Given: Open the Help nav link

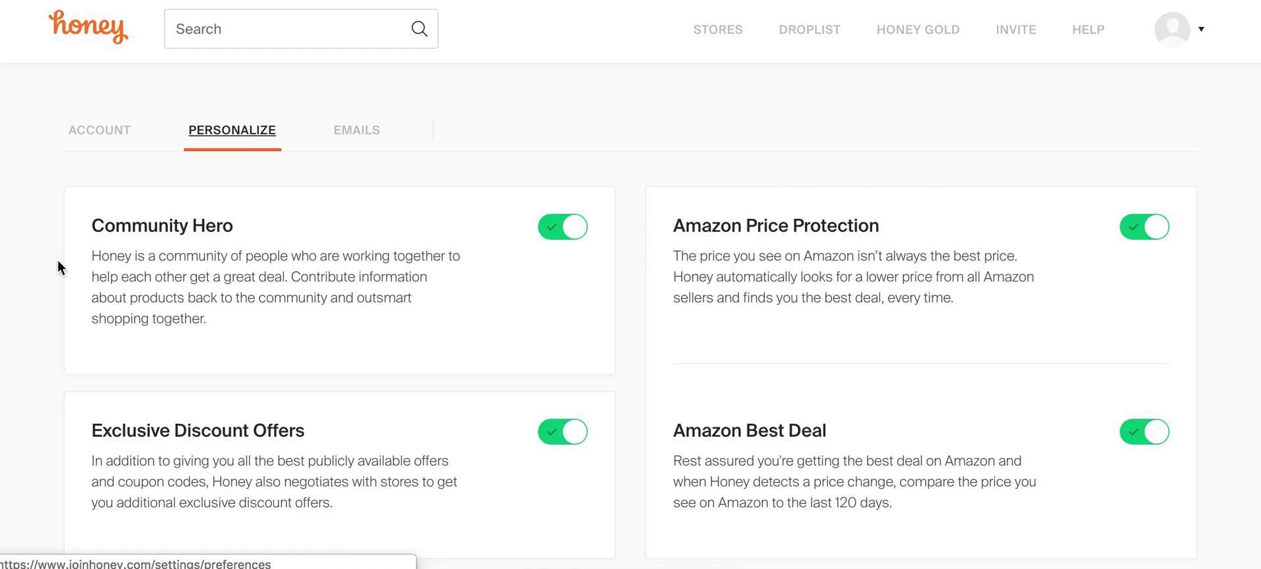Looking at the screenshot, I should 1088,30.
